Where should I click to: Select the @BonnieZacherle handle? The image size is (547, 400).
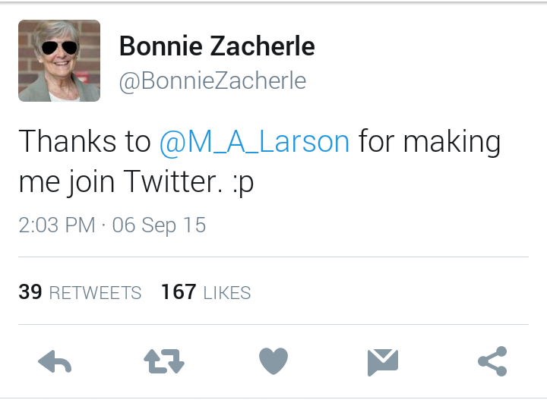click(x=212, y=81)
